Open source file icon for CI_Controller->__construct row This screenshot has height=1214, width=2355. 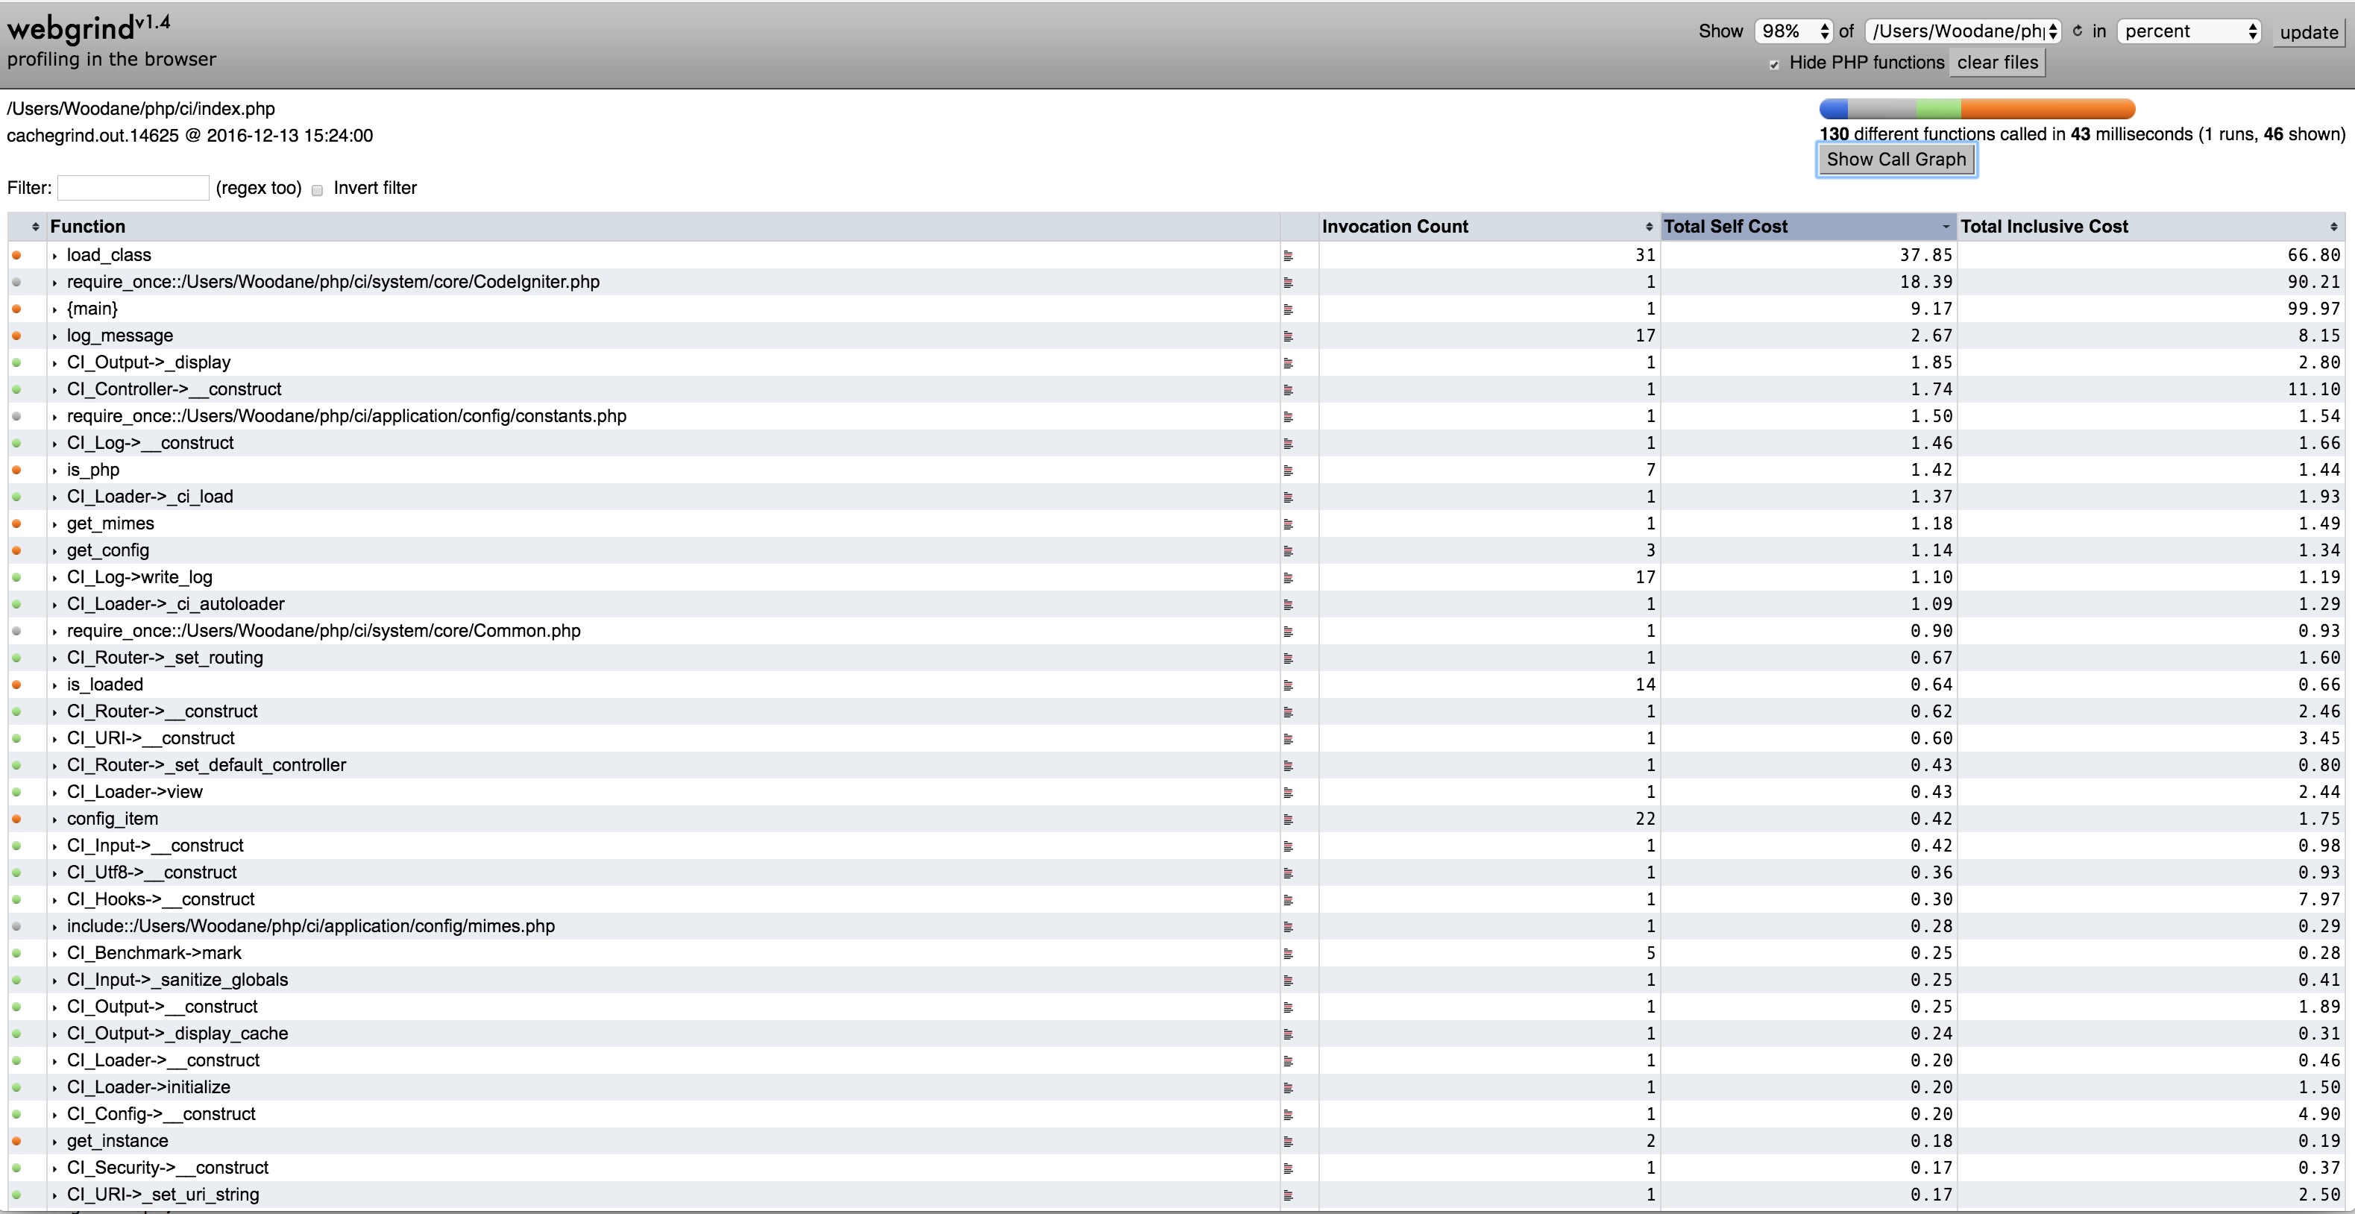(x=1288, y=390)
